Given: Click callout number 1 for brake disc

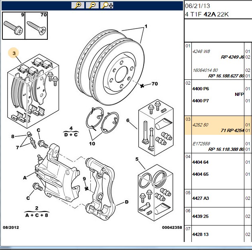Looking at the screenshot, I should [x=146, y=26].
